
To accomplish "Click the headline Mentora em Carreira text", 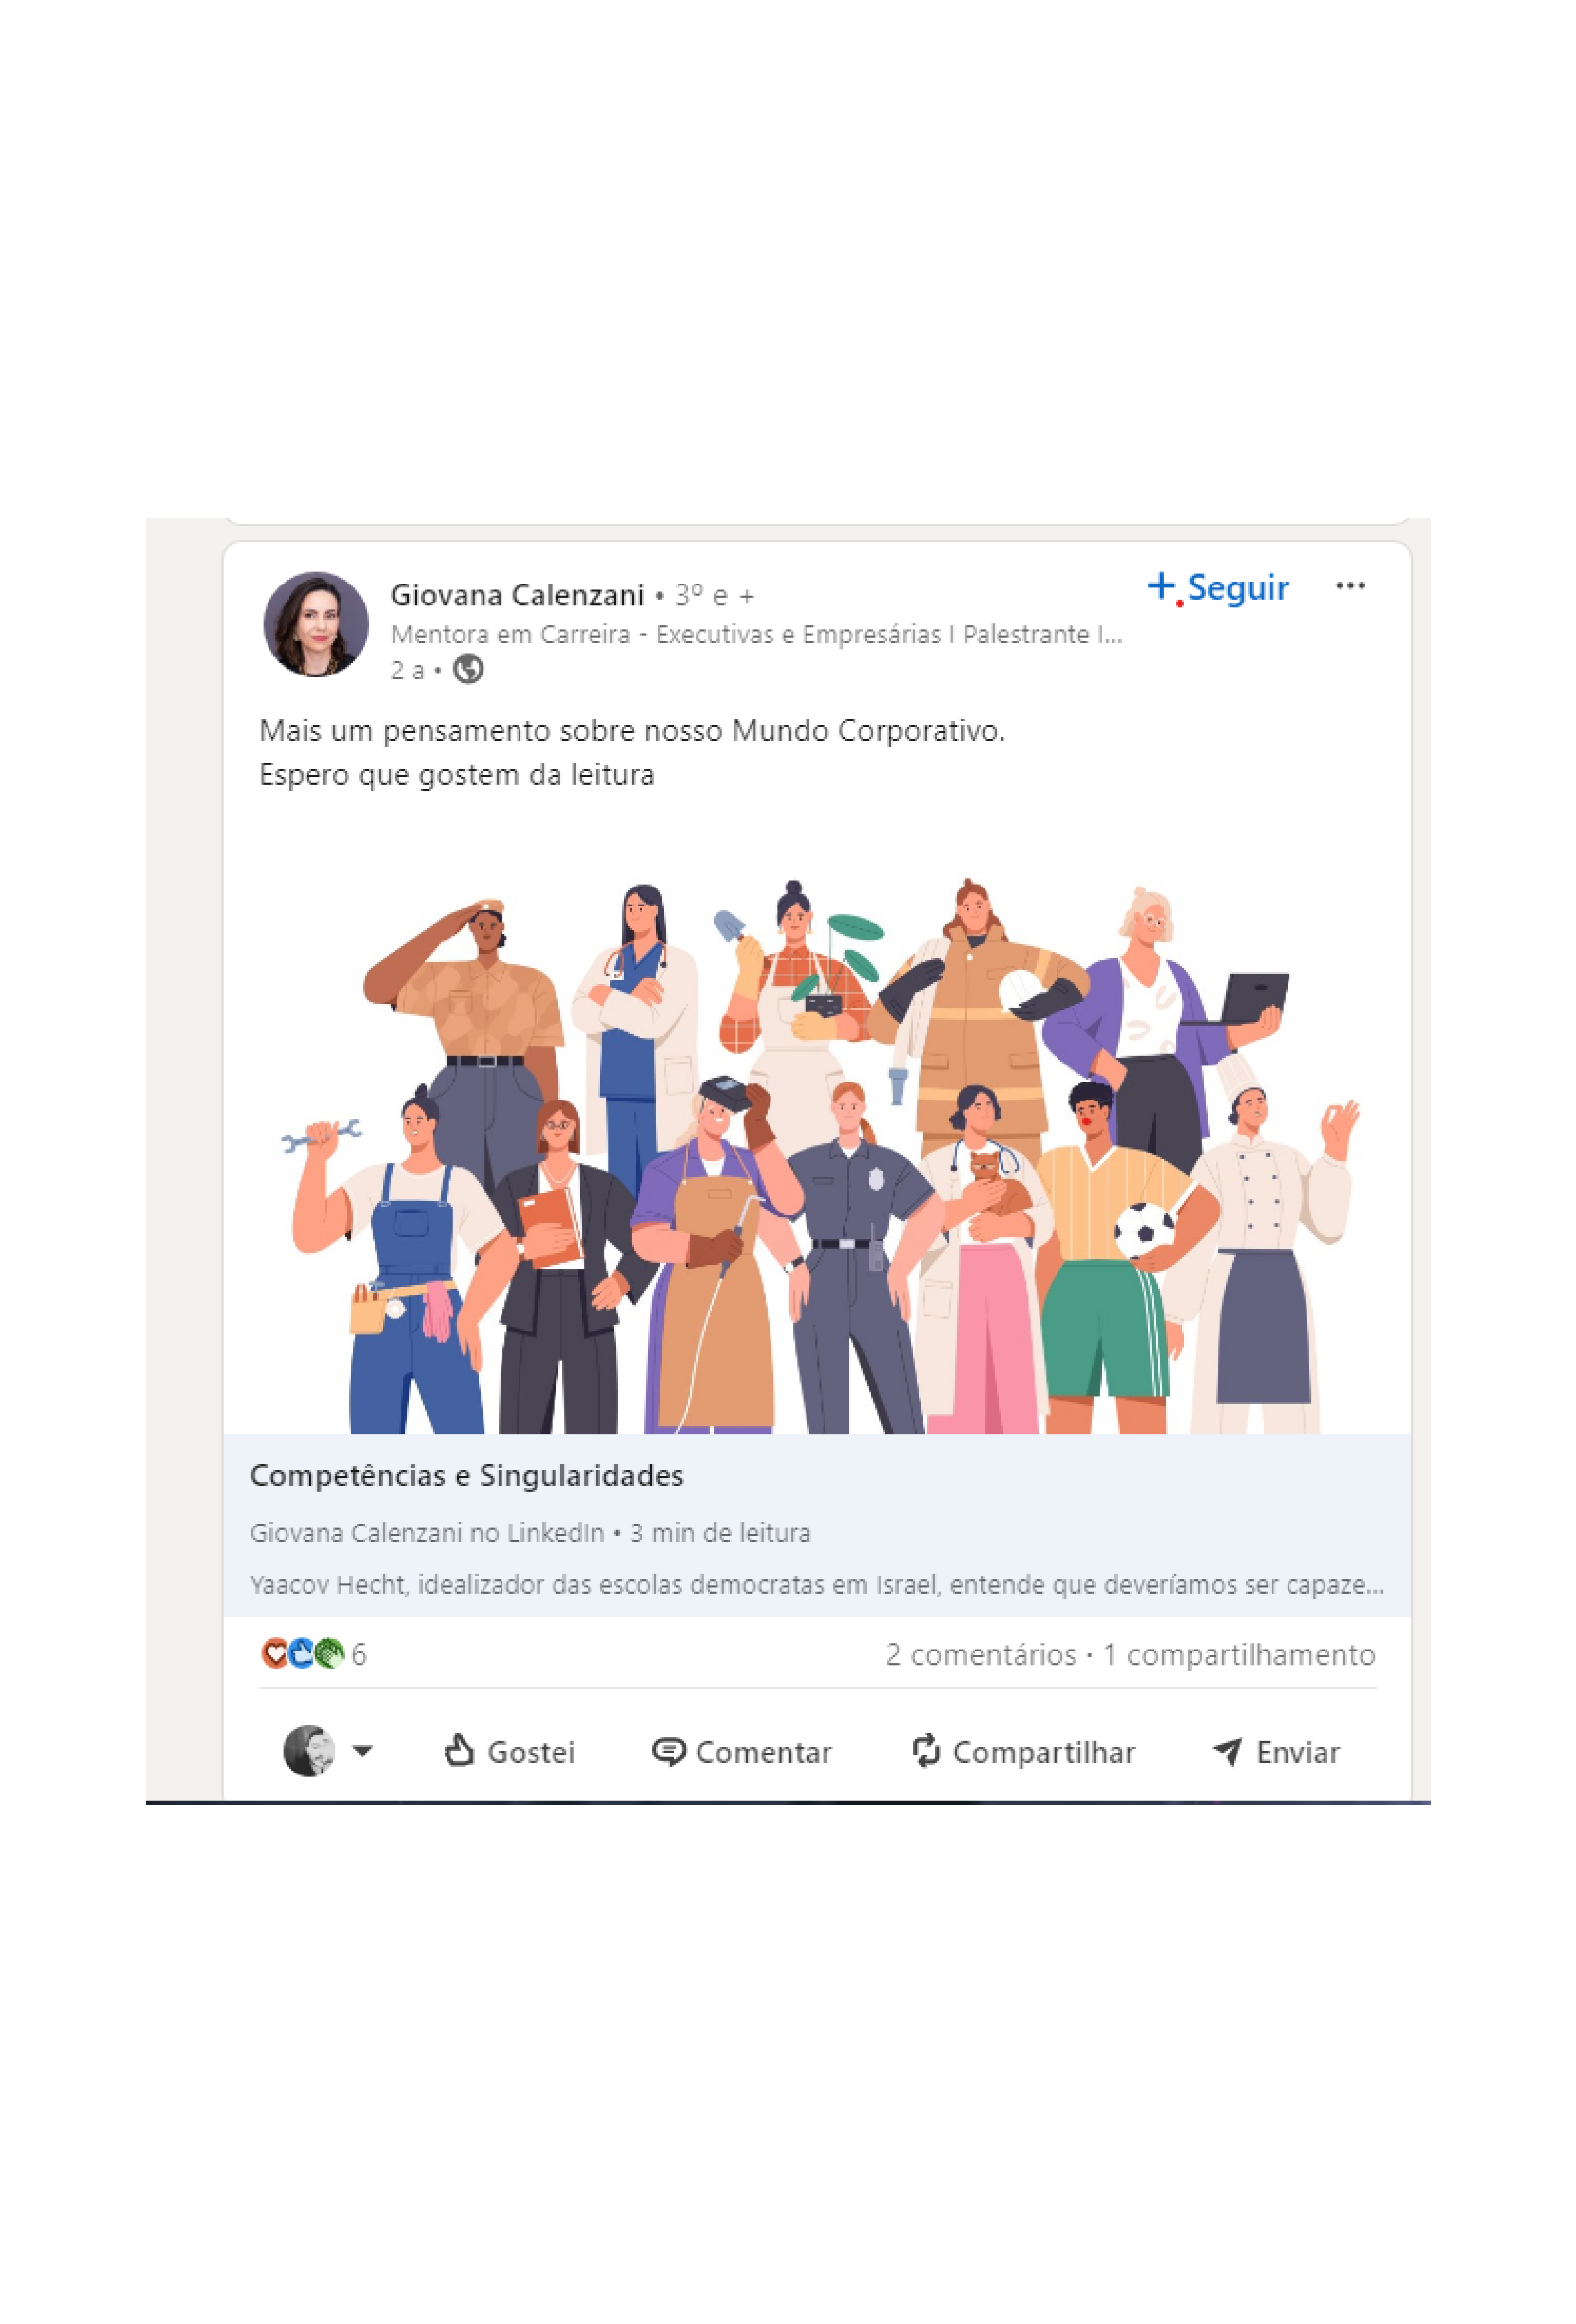I will [x=757, y=635].
